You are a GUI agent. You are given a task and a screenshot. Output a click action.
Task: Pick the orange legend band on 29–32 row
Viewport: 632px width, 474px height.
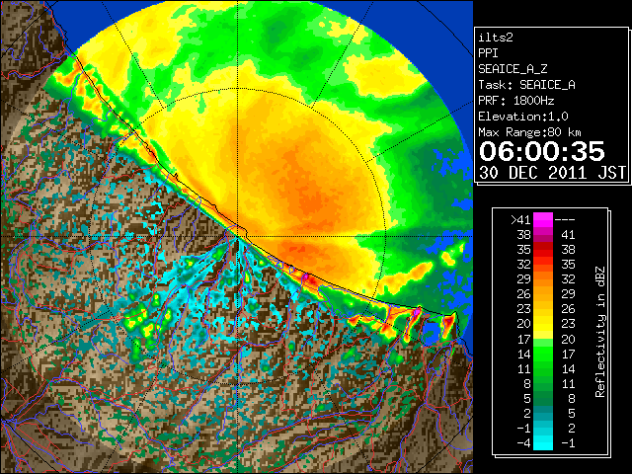pyautogui.click(x=543, y=278)
